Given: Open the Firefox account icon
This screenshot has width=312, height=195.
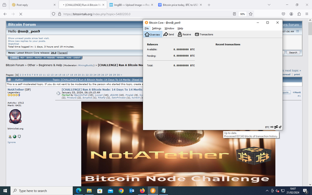Looking at the screenshot, I should pyautogui.click(x=291, y=14).
